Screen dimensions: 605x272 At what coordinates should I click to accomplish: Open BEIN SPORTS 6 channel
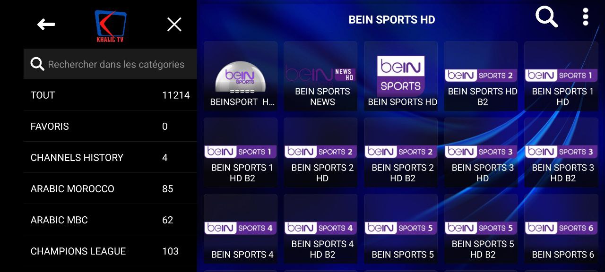click(561, 229)
